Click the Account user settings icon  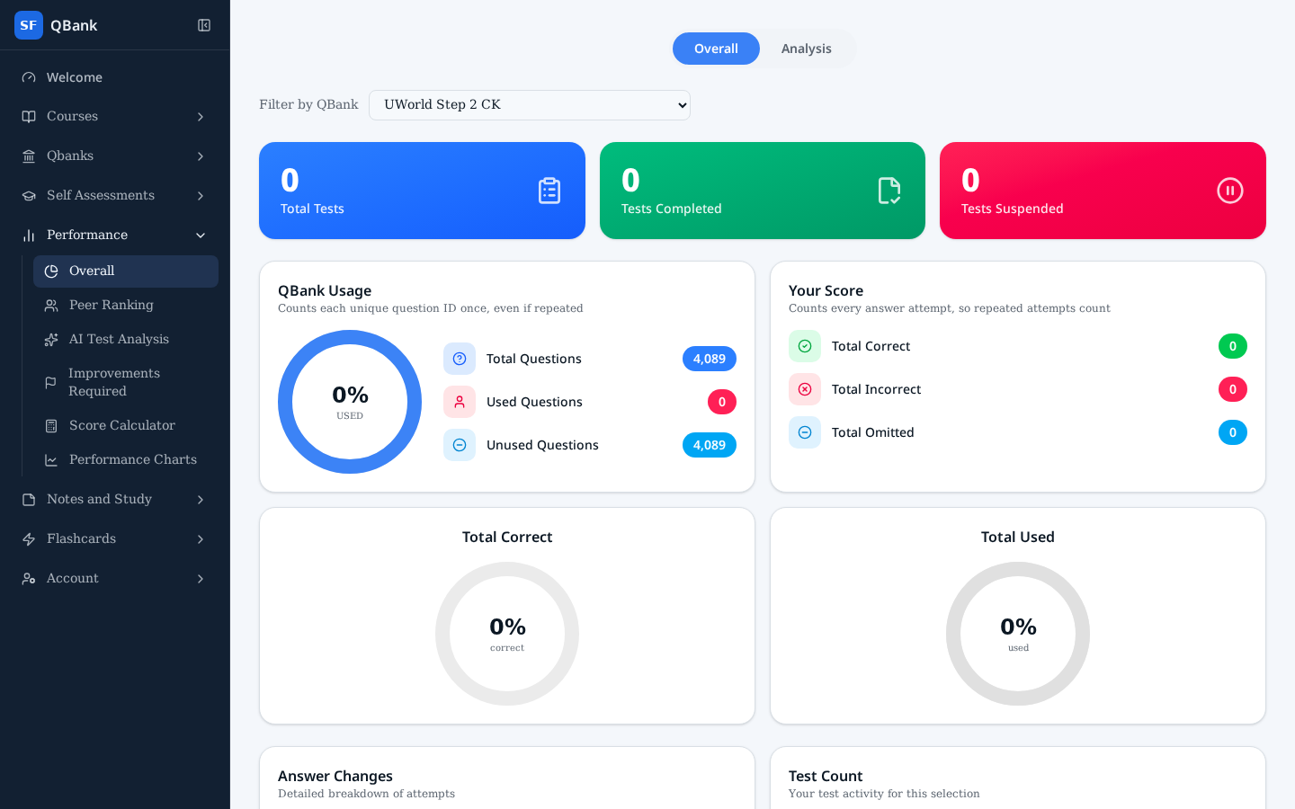point(29,579)
